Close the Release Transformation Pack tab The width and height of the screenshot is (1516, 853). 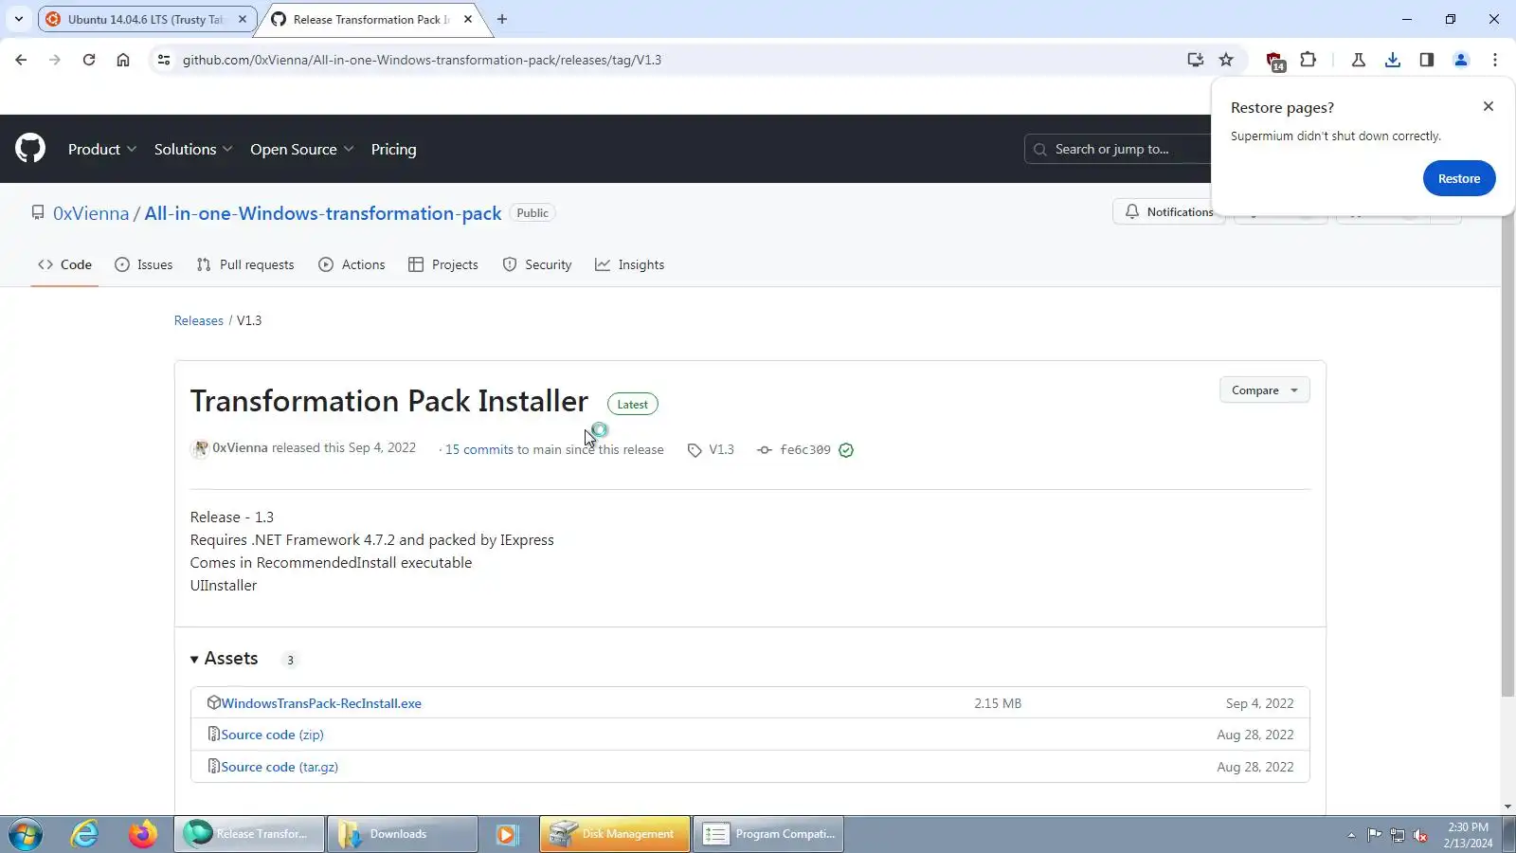(x=468, y=19)
